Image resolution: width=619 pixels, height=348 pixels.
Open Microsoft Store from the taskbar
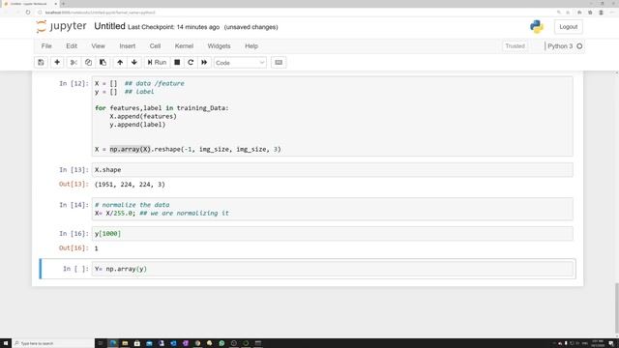click(x=137, y=343)
